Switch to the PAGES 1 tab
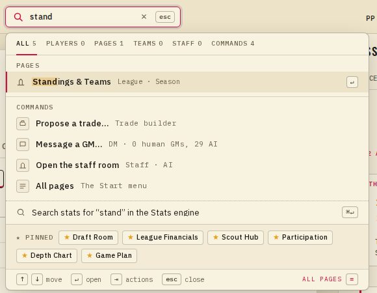 (109, 44)
